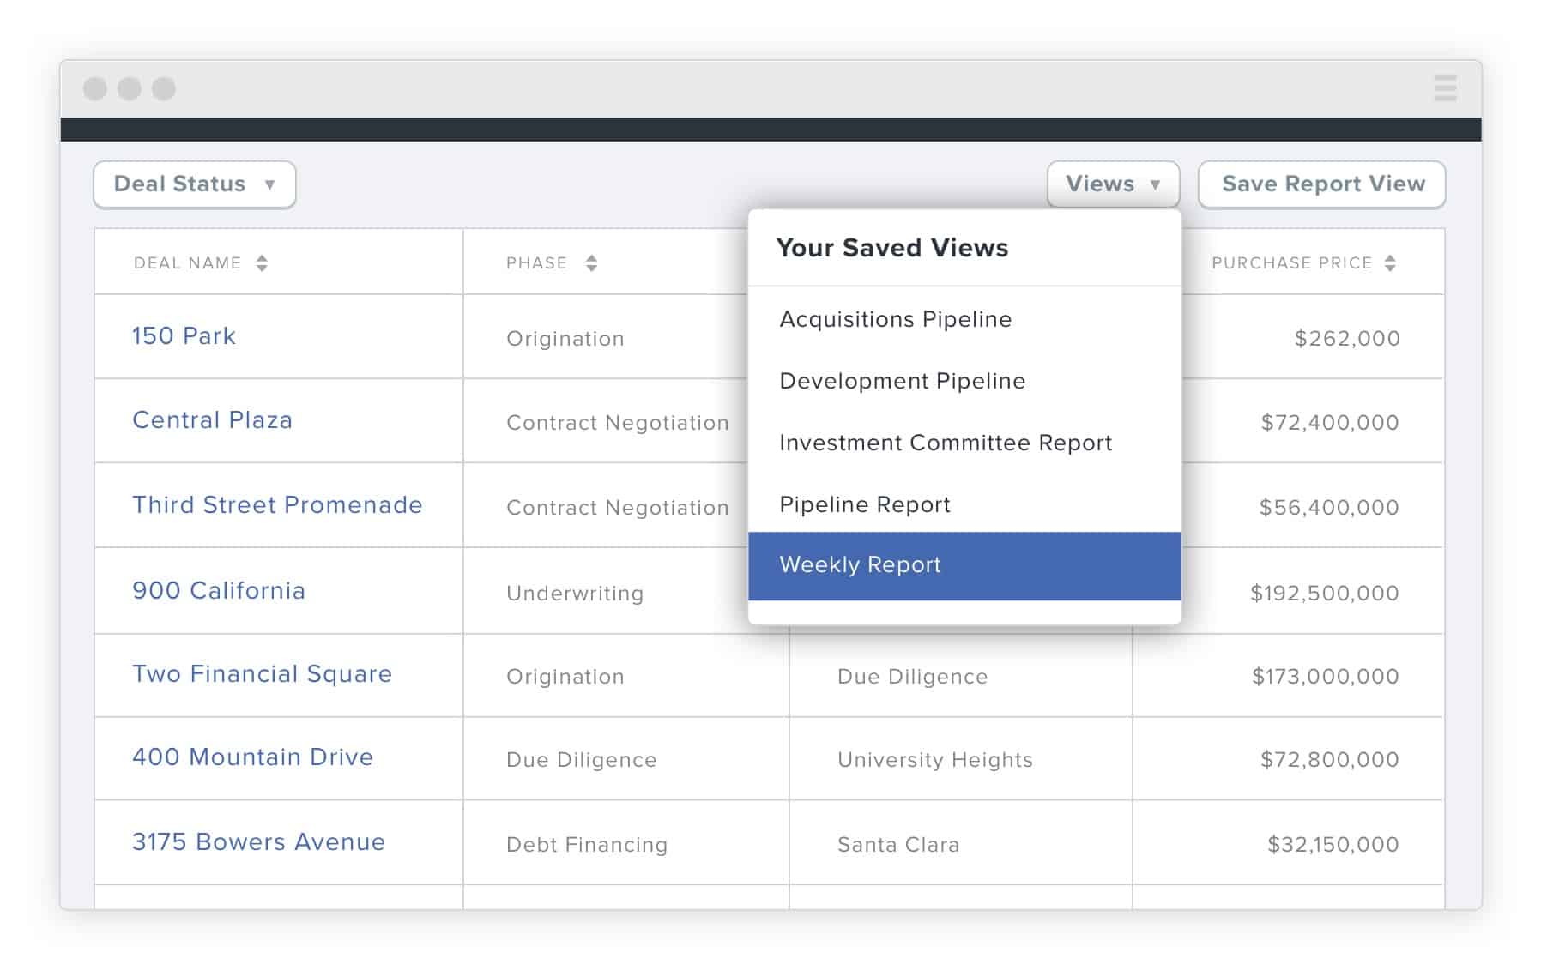This screenshot has width=1541, height=971.
Task: Click the first gray window control dot
Action: (95, 88)
